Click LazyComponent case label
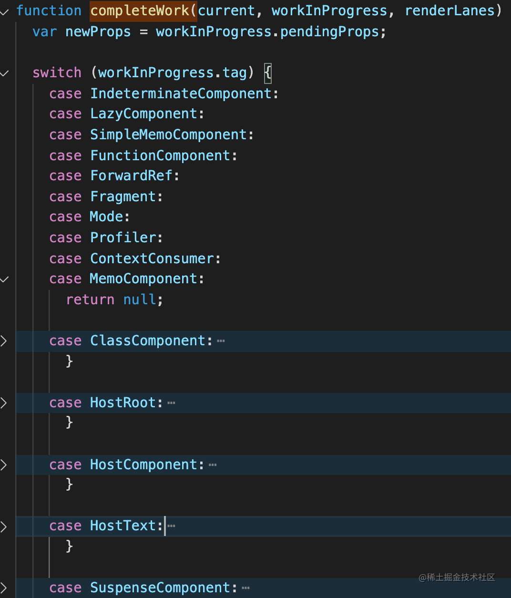This screenshot has height=598, width=511. tap(143, 114)
